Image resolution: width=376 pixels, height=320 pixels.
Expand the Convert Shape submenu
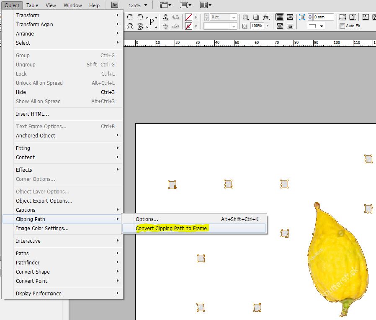click(62, 272)
